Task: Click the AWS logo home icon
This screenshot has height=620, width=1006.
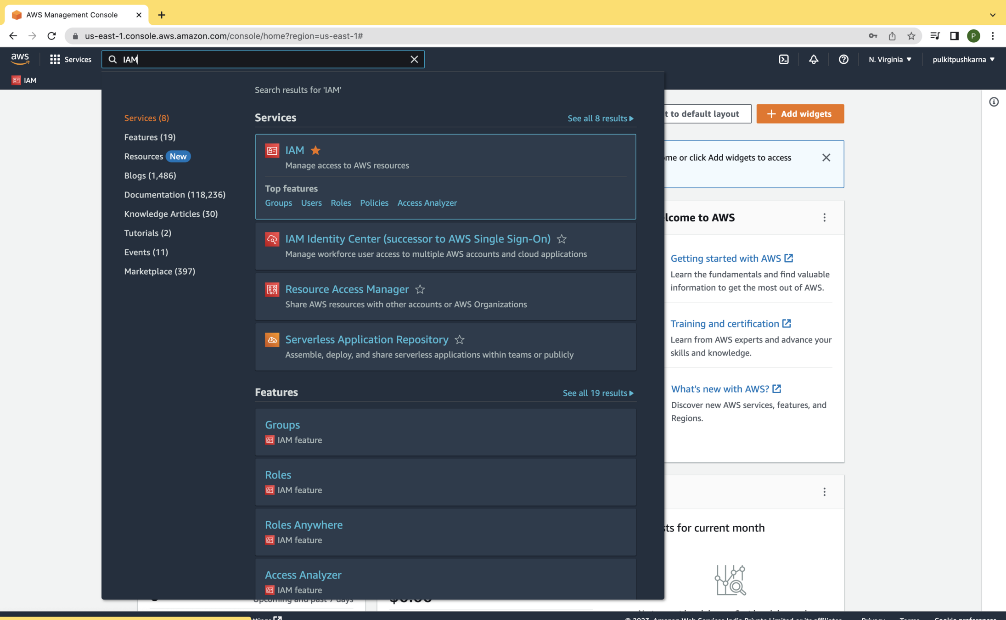Action: click(20, 59)
